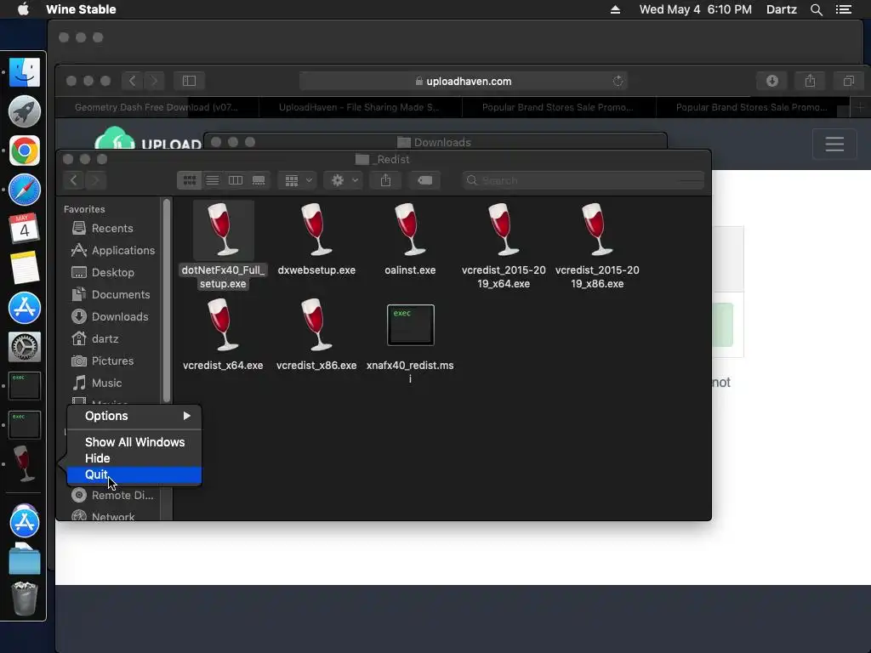Viewport: 871px width, 653px height.
Task: Switch to Geometry Dash Free Download tab
Action: [x=157, y=107]
